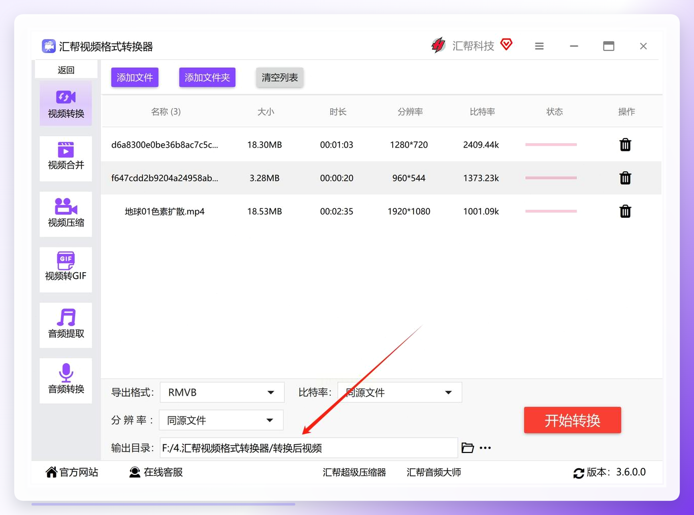
Task: Open 在线客服 online support
Action: (156, 472)
